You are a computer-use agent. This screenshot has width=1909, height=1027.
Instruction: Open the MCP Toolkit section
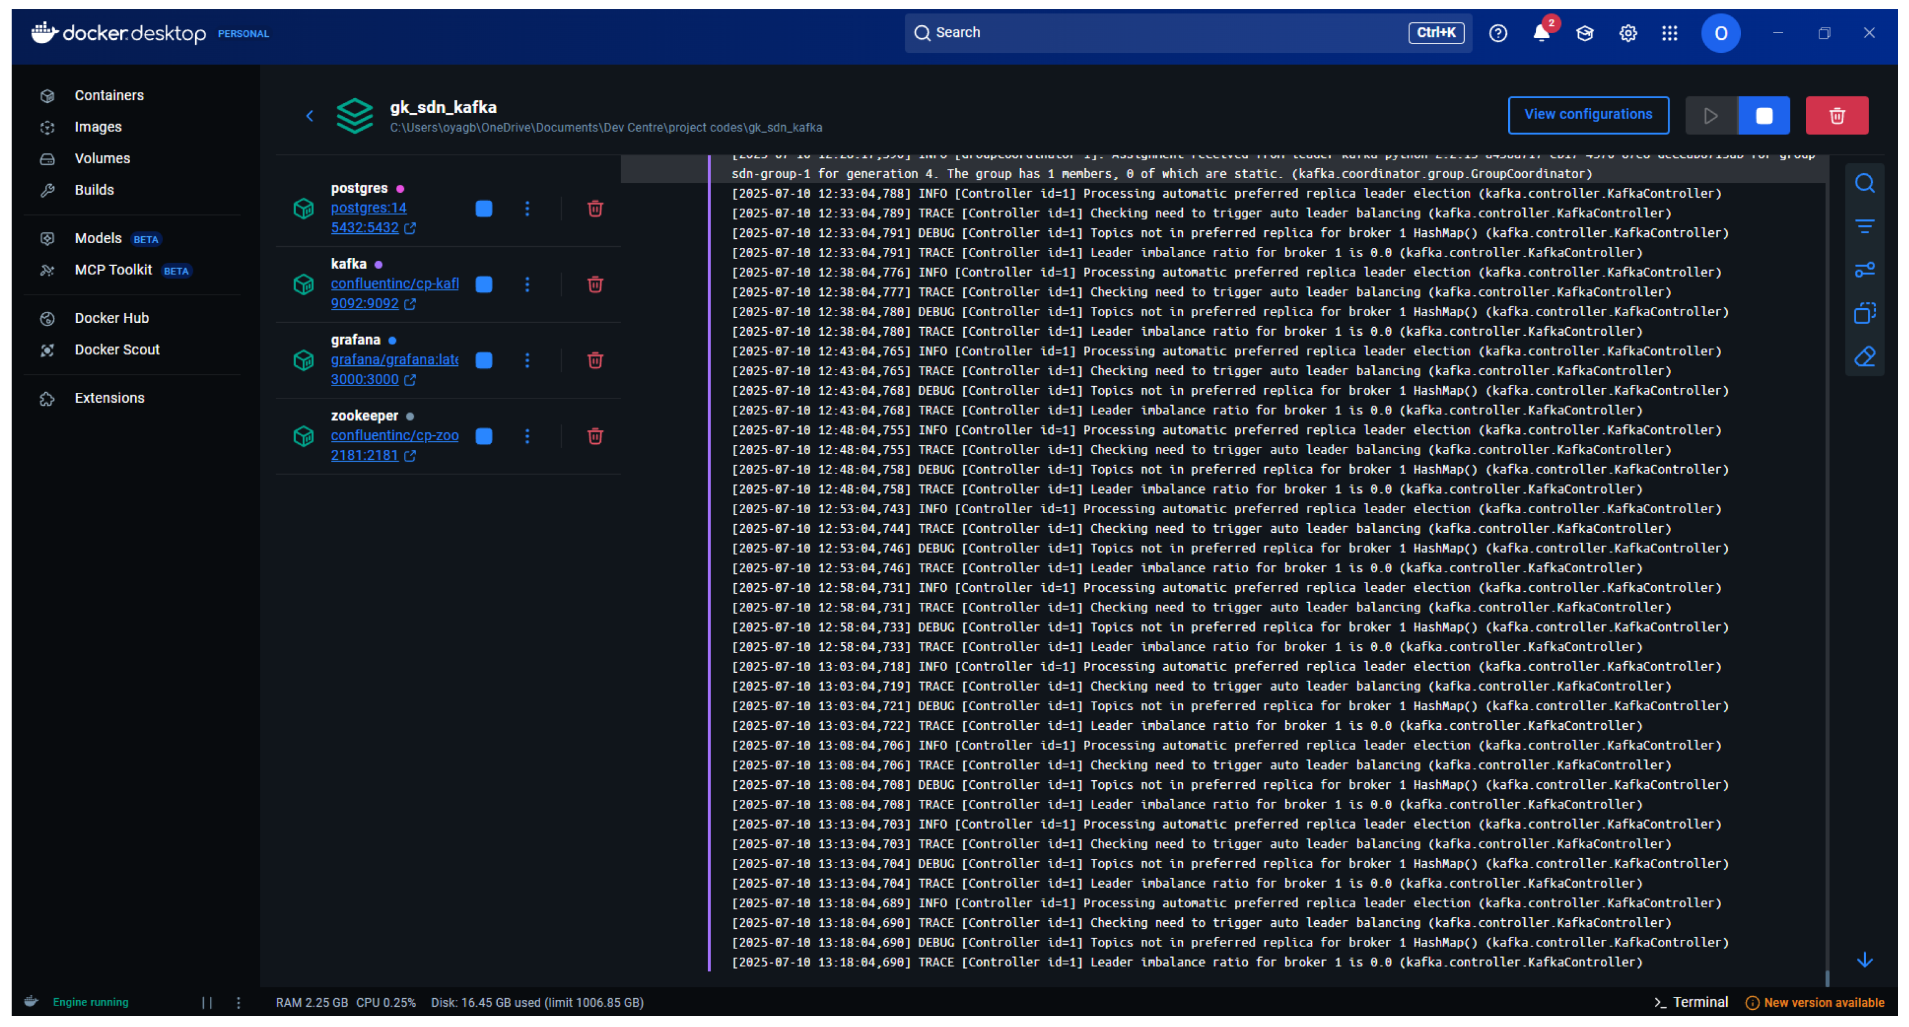[x=113, y=271]
